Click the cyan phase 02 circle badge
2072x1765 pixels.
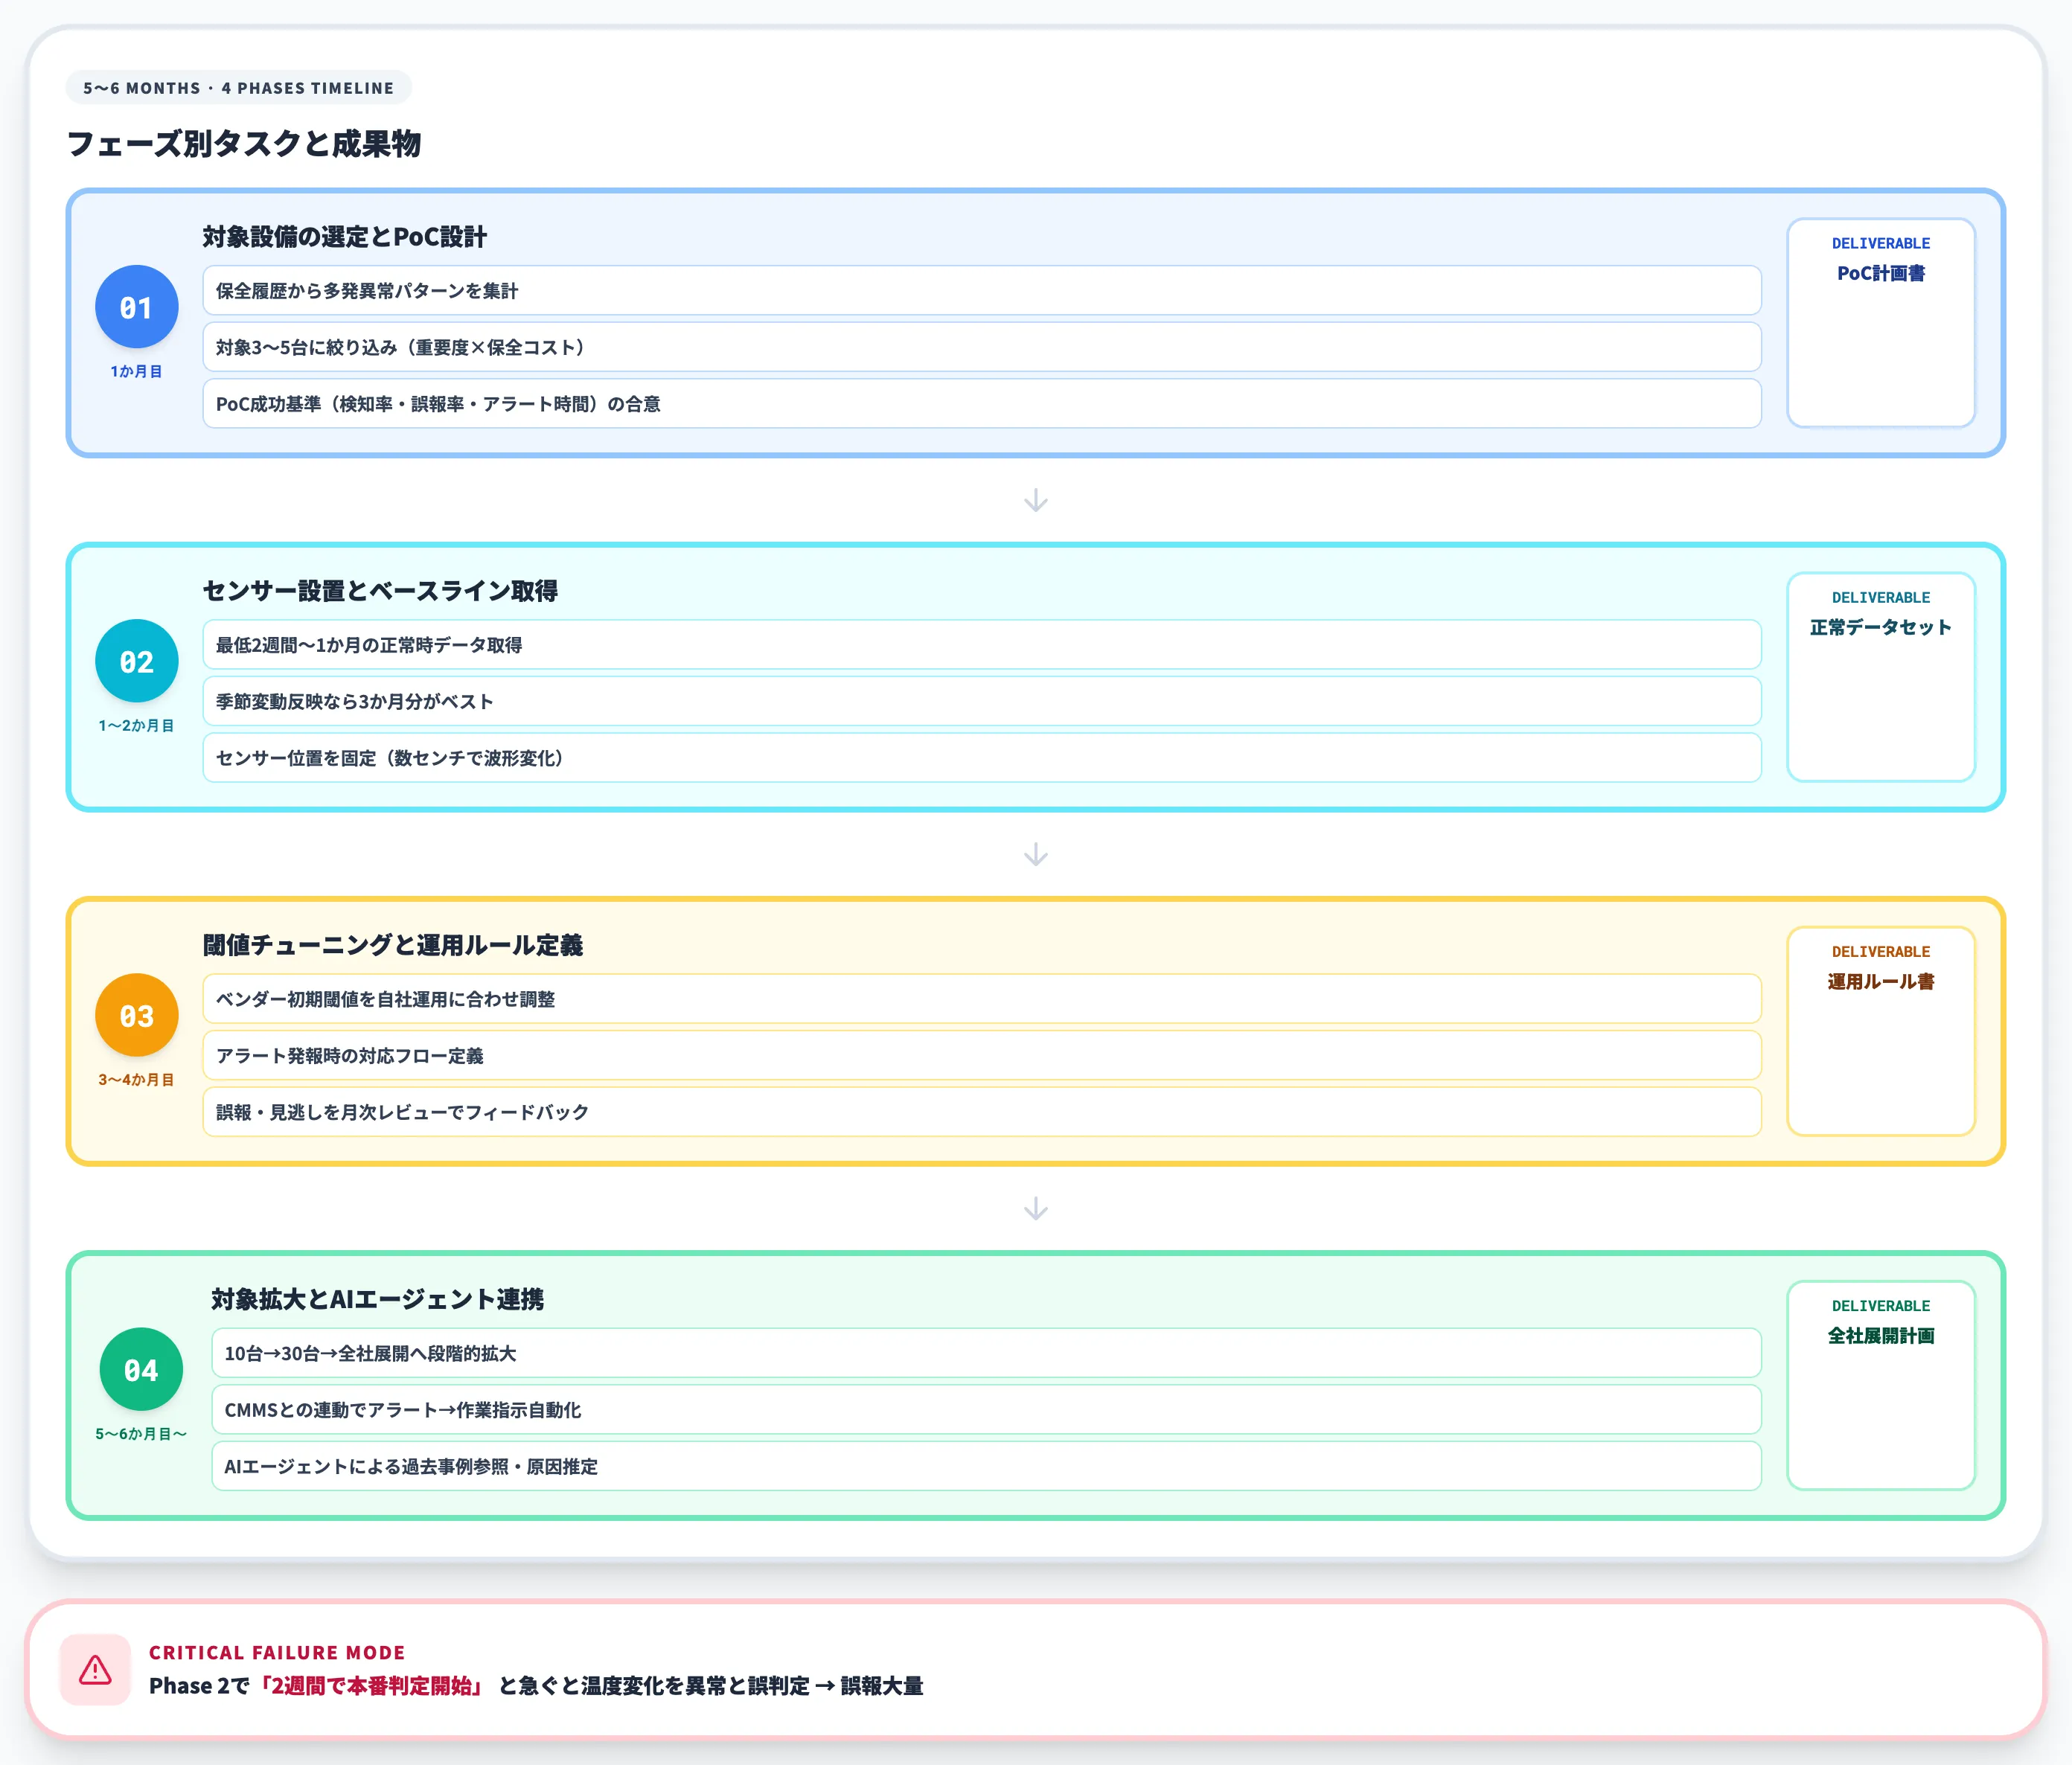(137, 661)
